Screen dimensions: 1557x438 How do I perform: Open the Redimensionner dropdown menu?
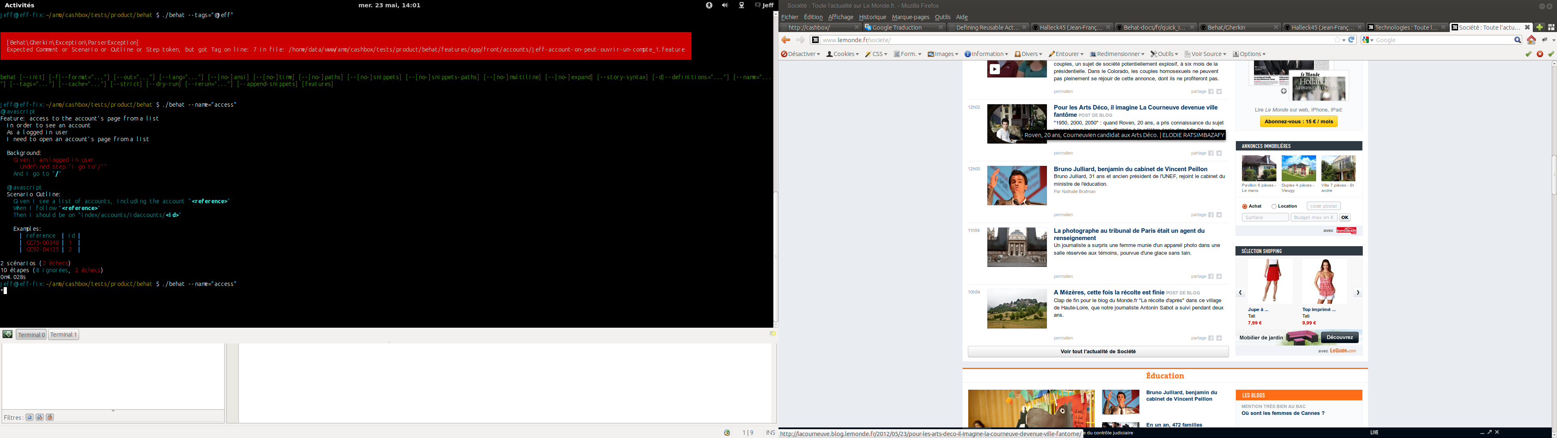1117,54
